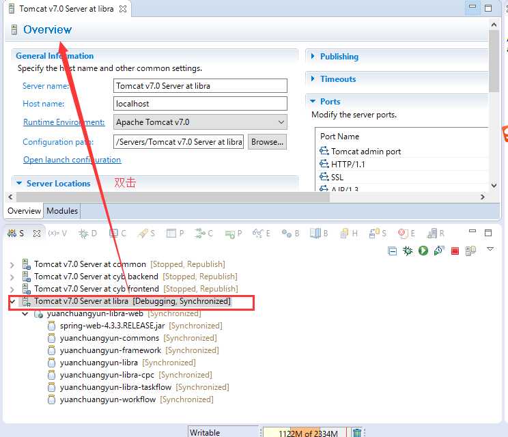Edit the Server name field
Screen dimensions: 508x437
click(200, 86)
